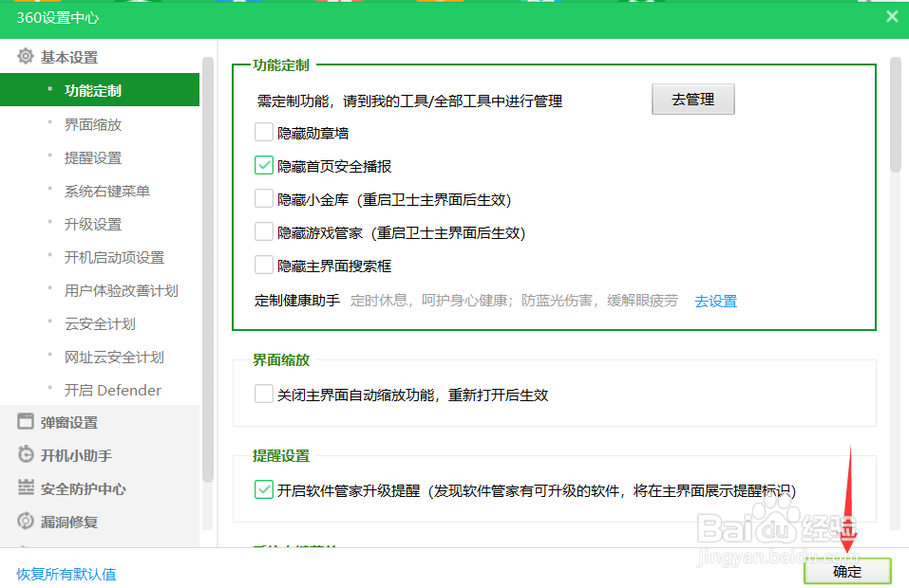Click 恢复所有默认值 link
The image size is (909, 588).
[66, 574]
